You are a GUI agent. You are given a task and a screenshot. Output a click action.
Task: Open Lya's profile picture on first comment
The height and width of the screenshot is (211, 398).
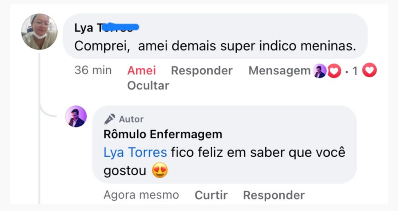click(x=39, y=31)
